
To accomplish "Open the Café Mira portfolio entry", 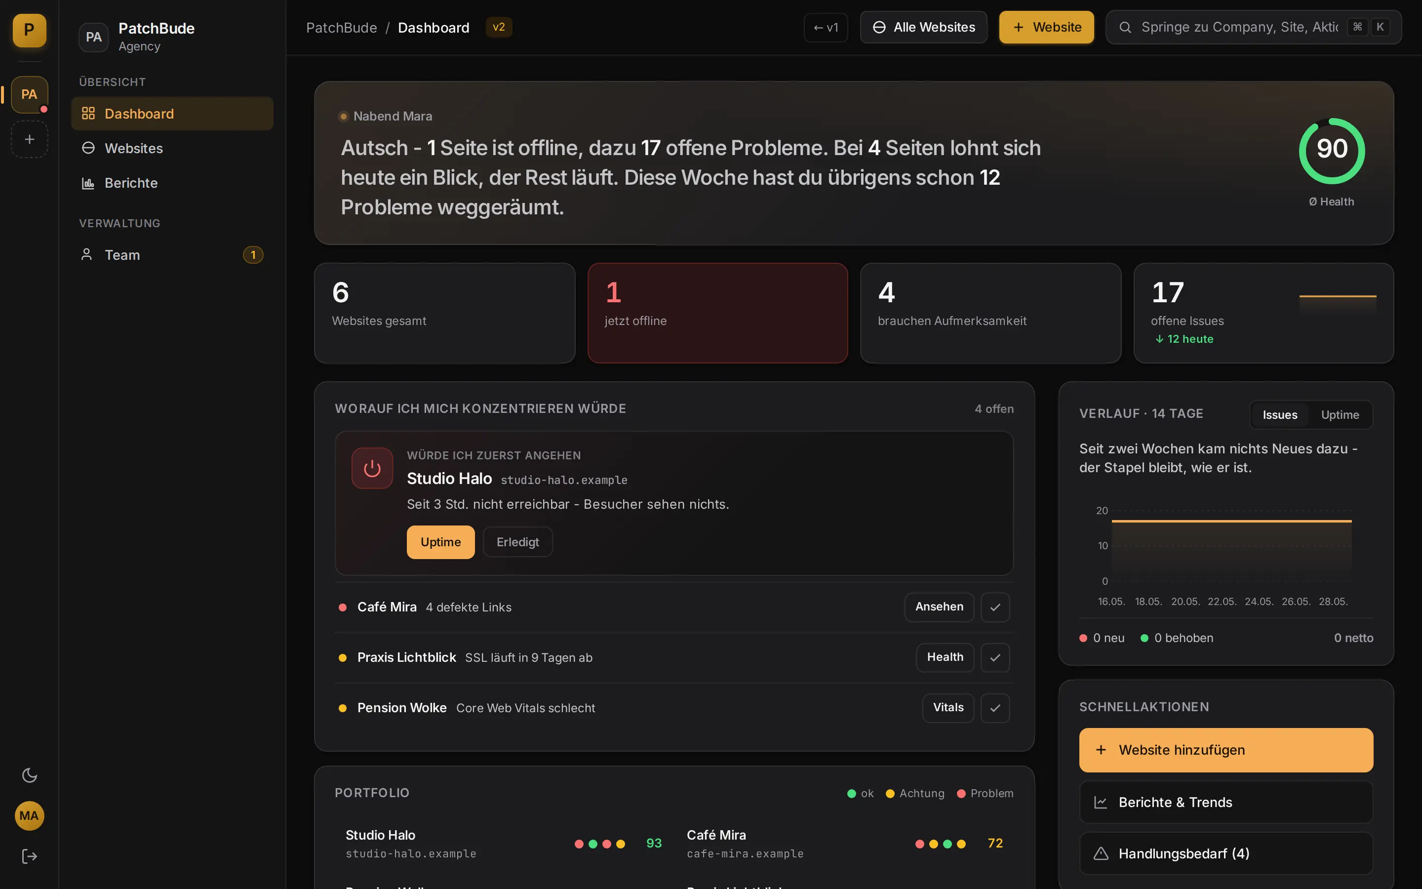I will (x=845, y=844).
